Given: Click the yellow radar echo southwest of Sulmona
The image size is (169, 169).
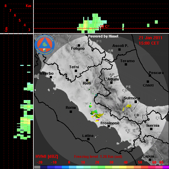Looking at the screenshot, I should (128, 106).
